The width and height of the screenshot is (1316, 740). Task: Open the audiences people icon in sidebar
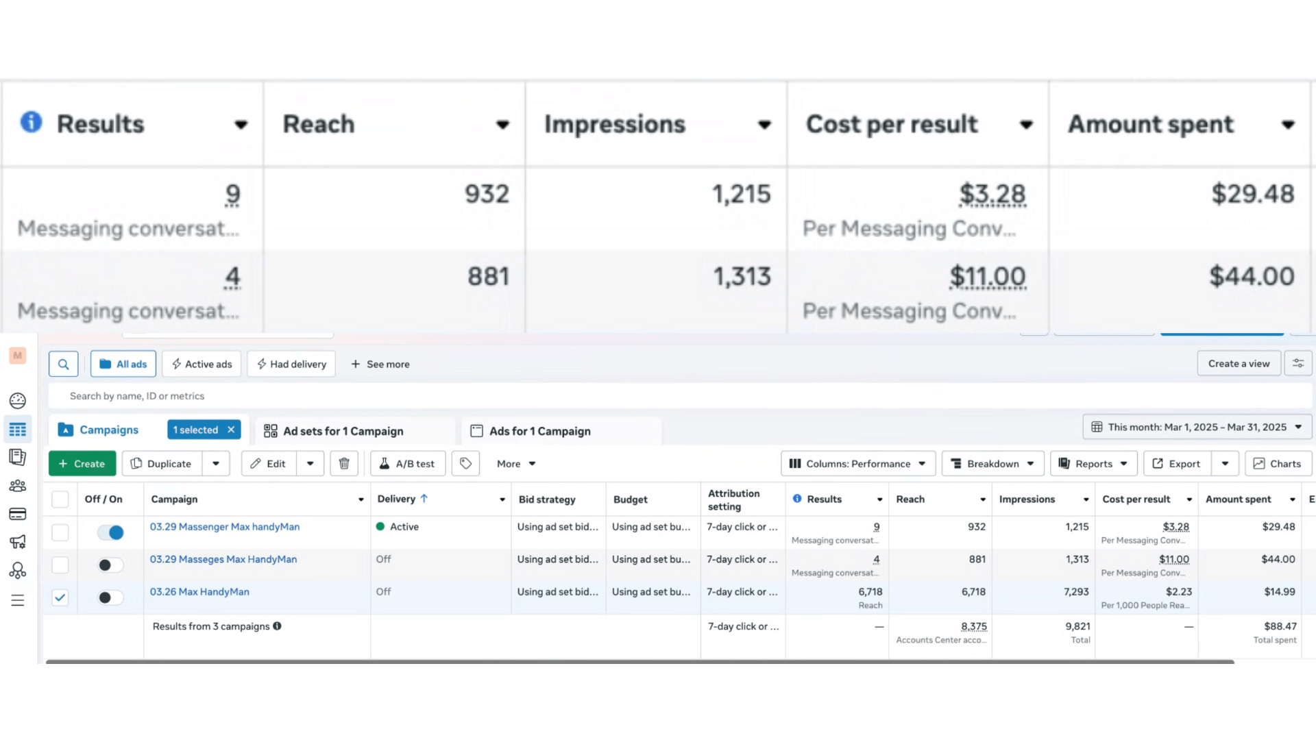[18, 486]
